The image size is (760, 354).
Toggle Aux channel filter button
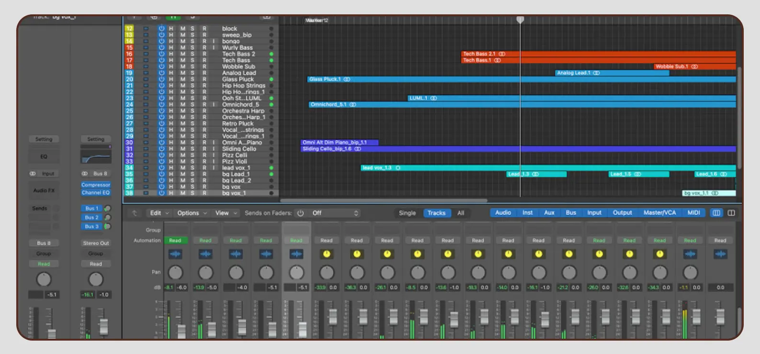(549, 213)
